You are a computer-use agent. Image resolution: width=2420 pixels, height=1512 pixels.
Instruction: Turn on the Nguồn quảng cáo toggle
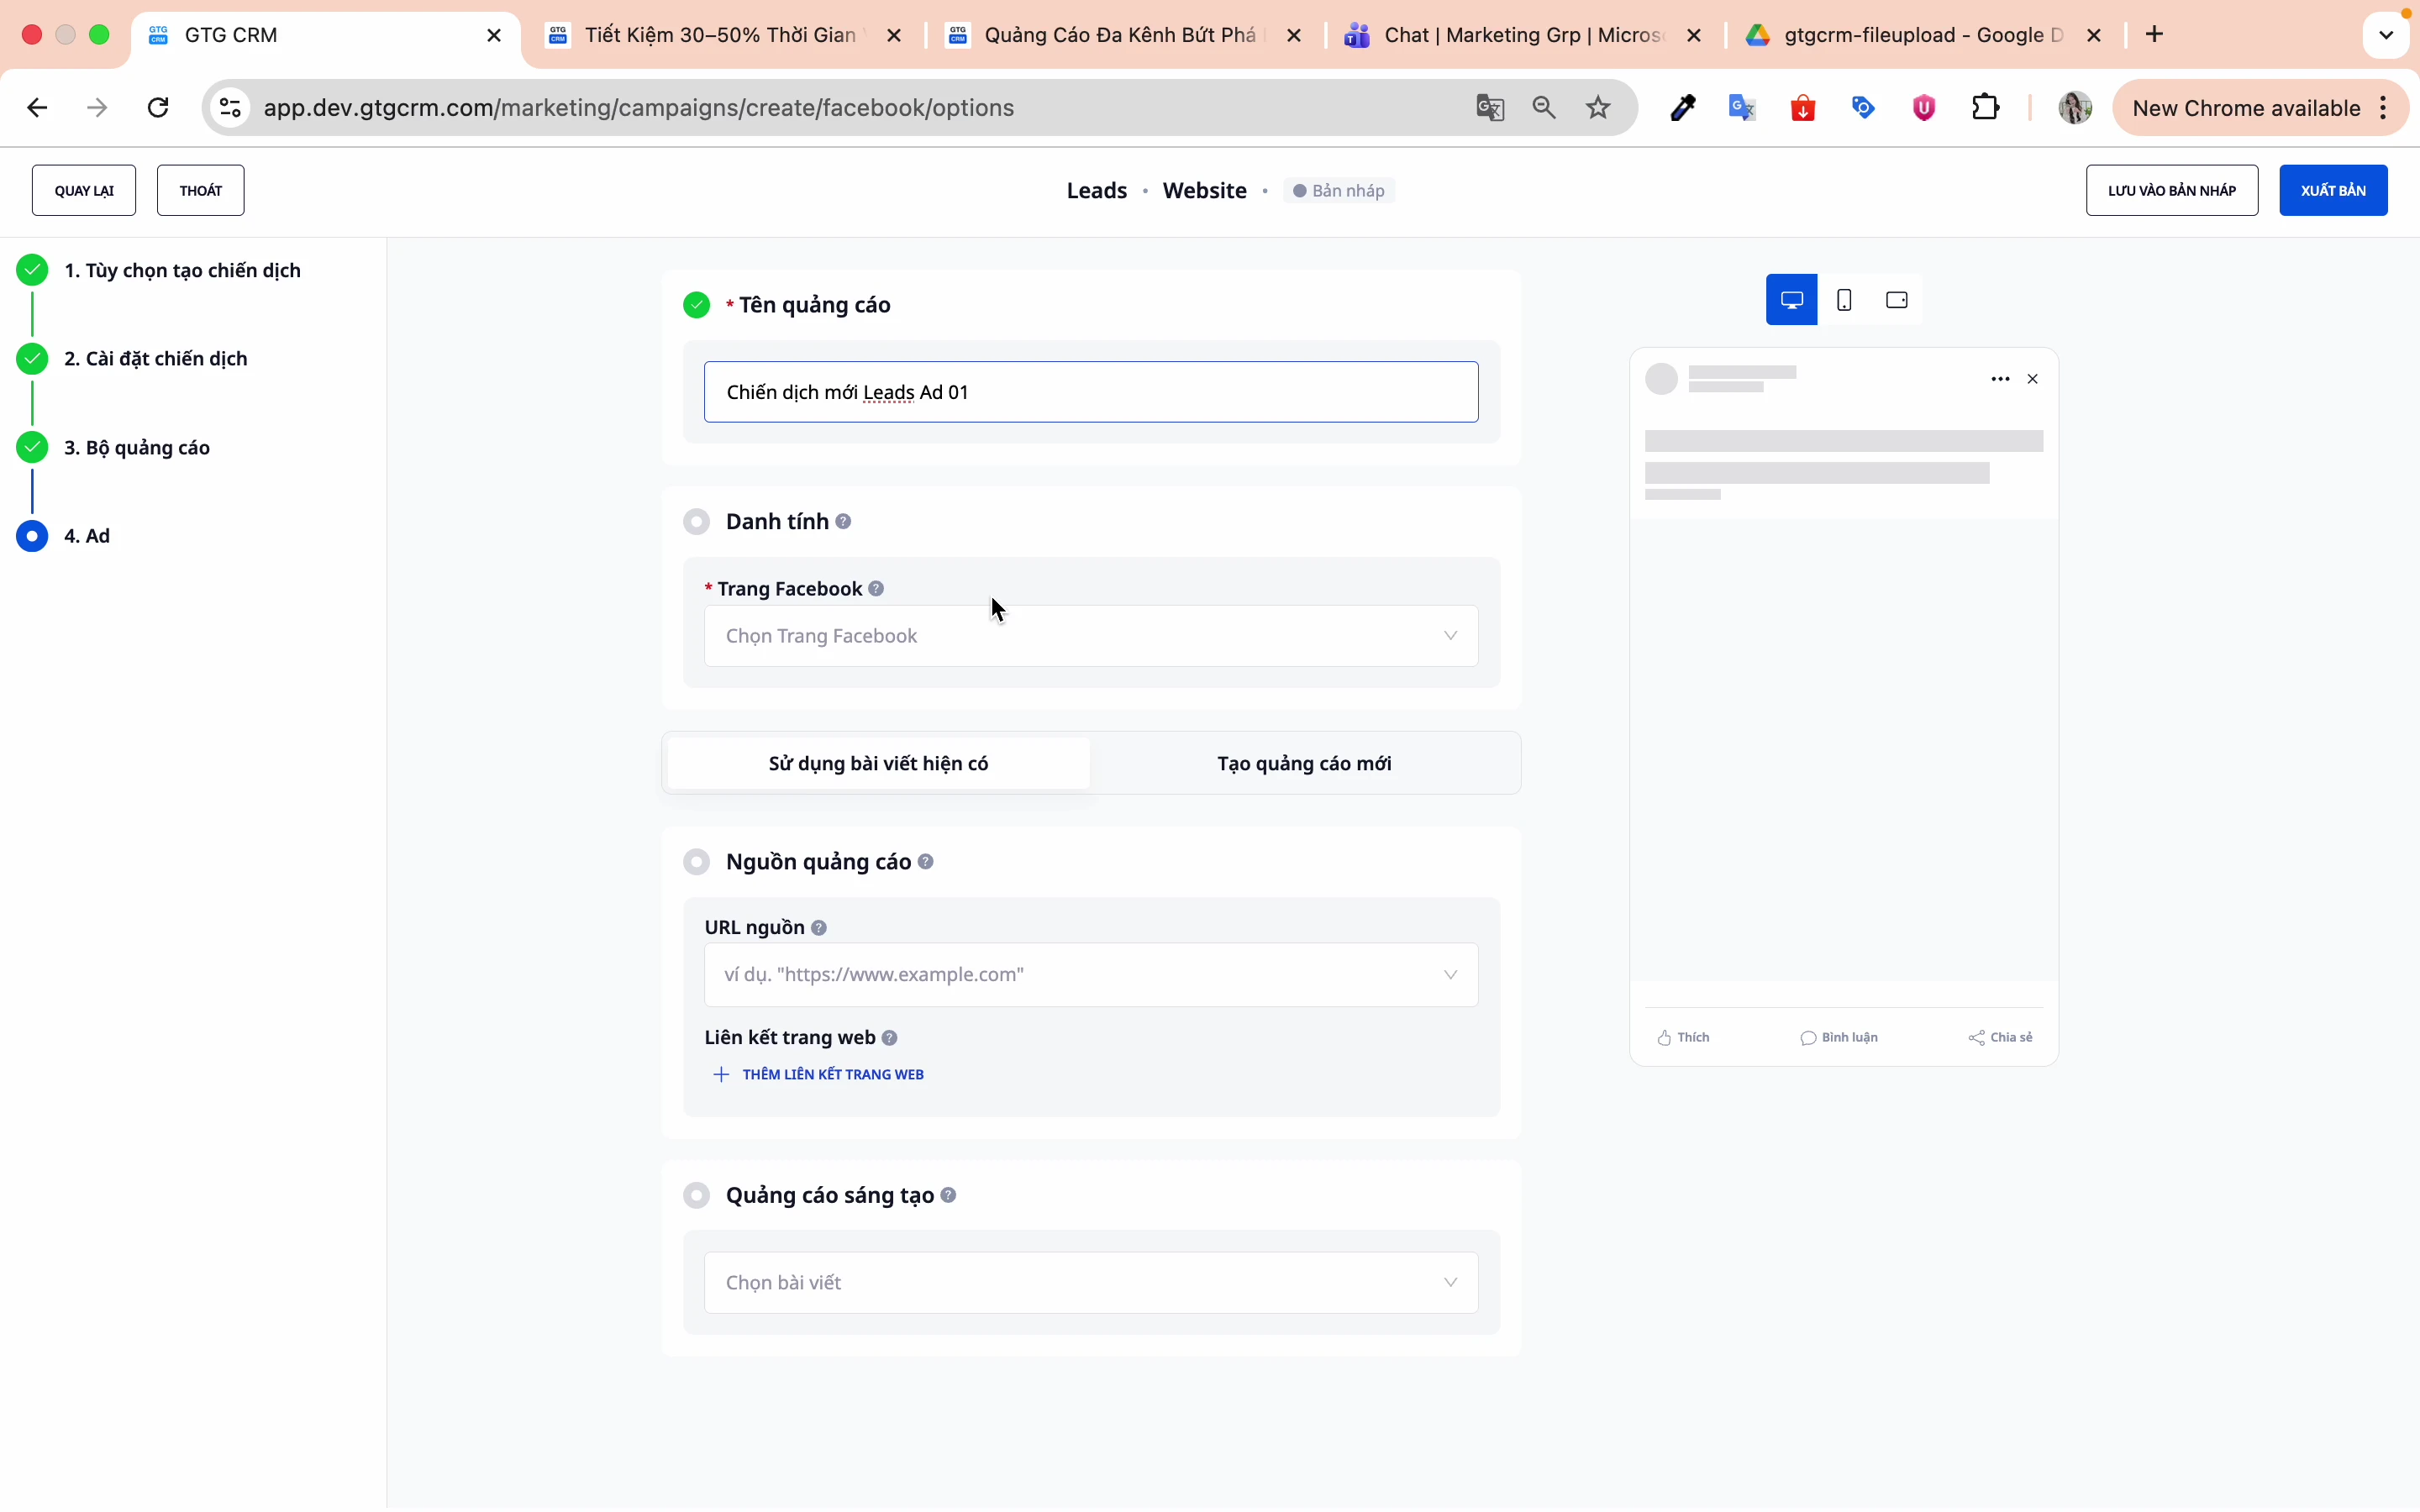(x=697, y=861)
